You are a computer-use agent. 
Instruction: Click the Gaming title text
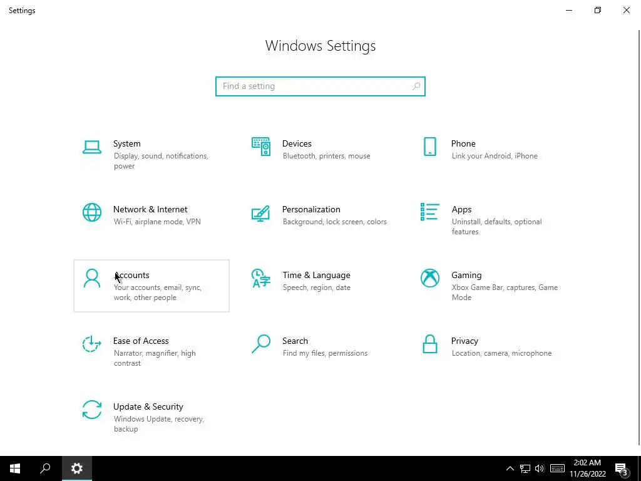[466, 276]
